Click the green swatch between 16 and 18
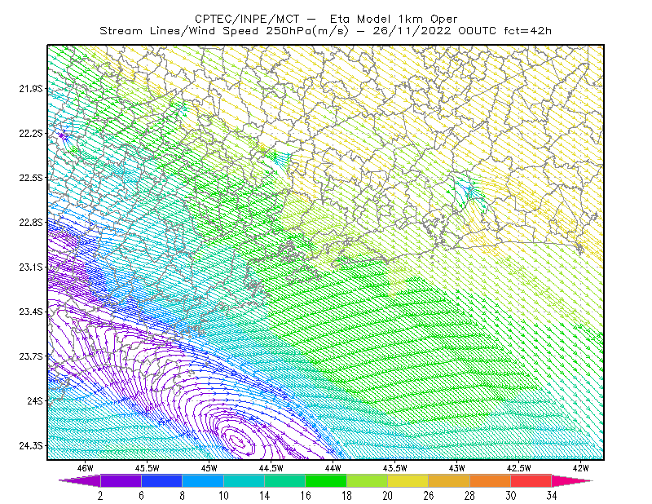This screenshot has width=652, height=504. (326, 480)
